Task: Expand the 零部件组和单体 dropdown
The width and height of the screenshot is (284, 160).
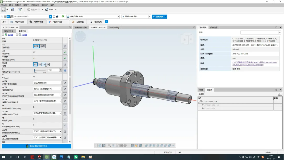Action: pos(150,17)
